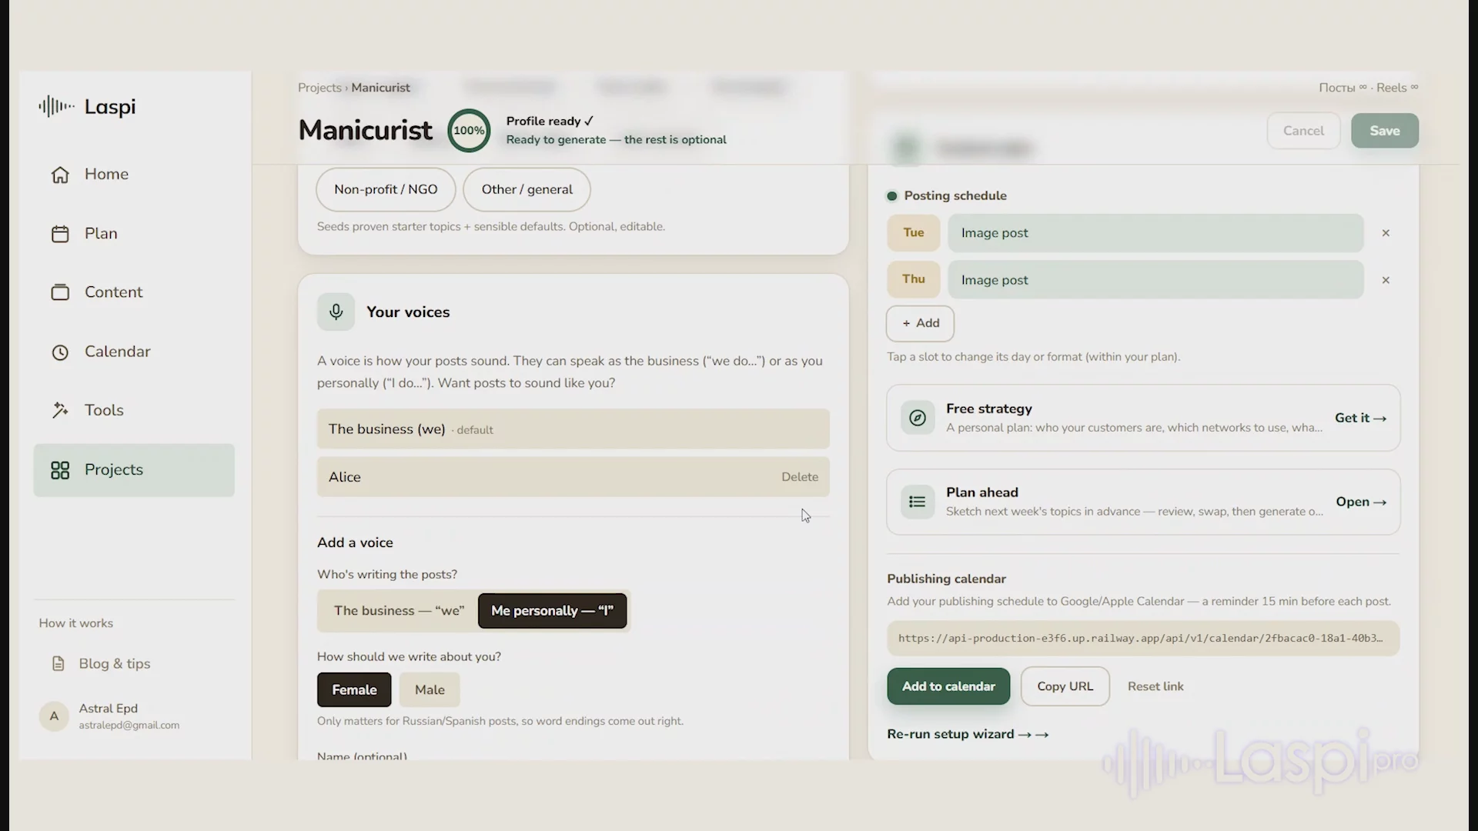Click the compass icon in Free strategy
The image size is (1478, 831).
918,418
